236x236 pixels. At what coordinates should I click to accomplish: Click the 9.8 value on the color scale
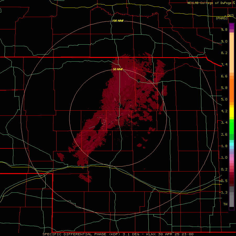pos(224,29)
